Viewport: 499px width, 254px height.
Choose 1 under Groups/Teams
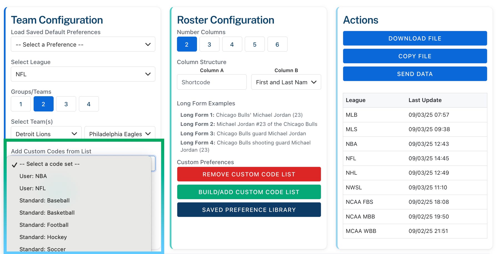21,104
